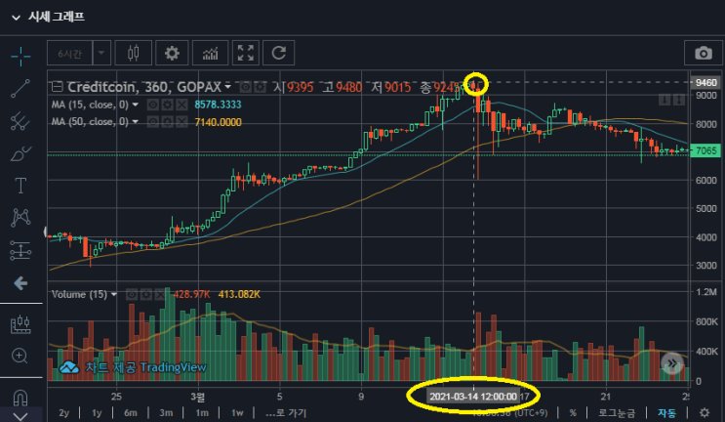Screen dimensions: 725x422
Task: Open chart settings gear in top toolbar
Action: pos(173,53)
